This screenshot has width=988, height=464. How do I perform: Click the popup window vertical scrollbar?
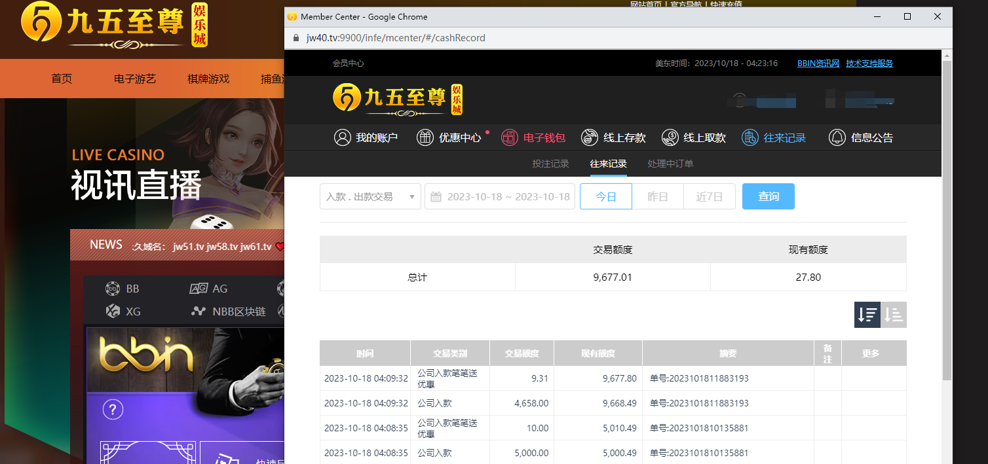coord(947,216)
